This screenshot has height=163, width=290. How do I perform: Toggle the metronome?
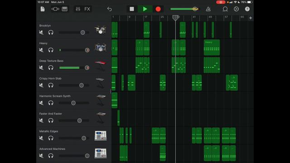208,9
